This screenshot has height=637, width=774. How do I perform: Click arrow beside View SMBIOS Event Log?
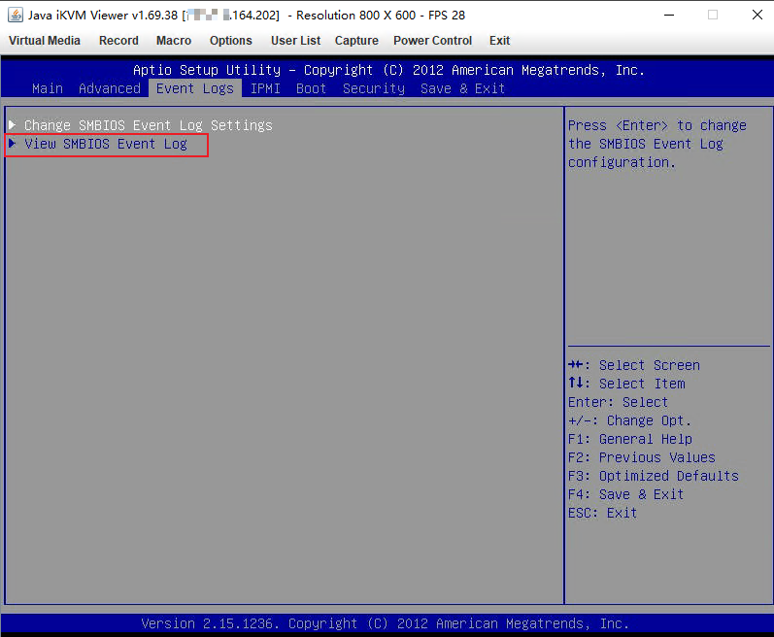pyautogui.click(x=12, y=144)
